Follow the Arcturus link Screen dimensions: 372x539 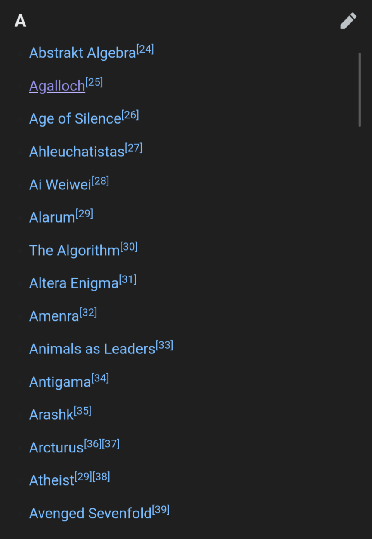tap(56, 448)
